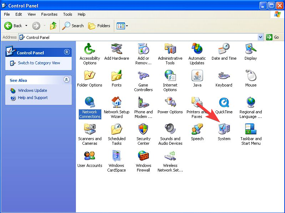Screen dimensions: 285x213
Task: Open the Tools menu
Action: pyautogui.click(x=67, y=14)
